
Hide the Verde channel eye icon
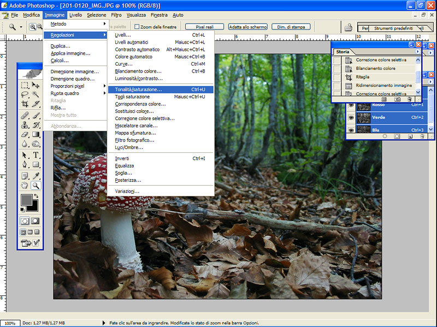(x=350, y=117)
